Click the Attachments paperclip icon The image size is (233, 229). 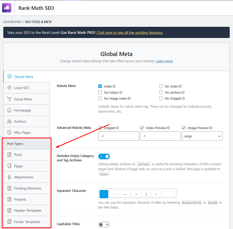pyautogui.click(x=10, y=177)
